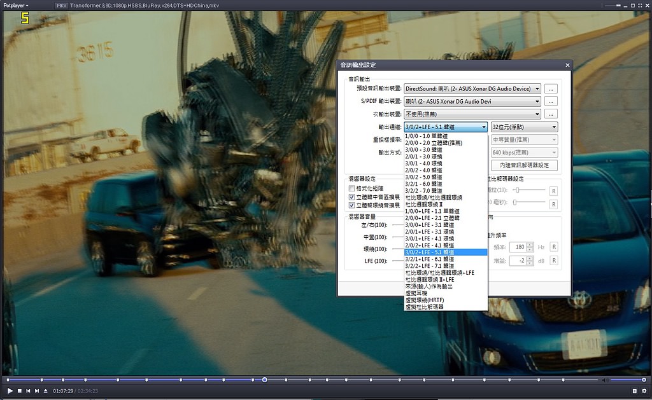Toggle stereo center expansion checkbox (立體聲中音區擴展)
Image resolution: width=652 pixels, height=400 pixels.
pyautogui.click(x=351, y=197)
